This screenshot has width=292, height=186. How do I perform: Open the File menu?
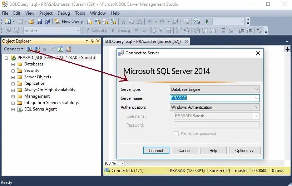(5, 13)
